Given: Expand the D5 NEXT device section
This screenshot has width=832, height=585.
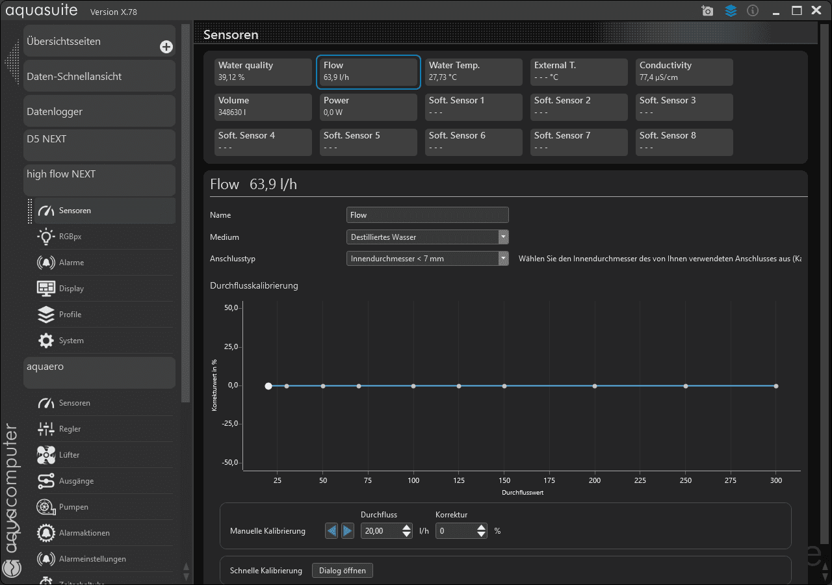Looking at the screenshot, I should point(99,145).
